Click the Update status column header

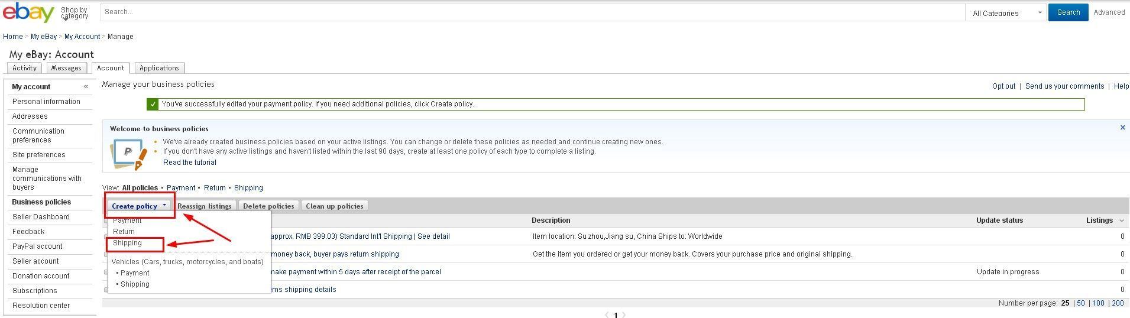pyautogui.click(x=999, y=220)
